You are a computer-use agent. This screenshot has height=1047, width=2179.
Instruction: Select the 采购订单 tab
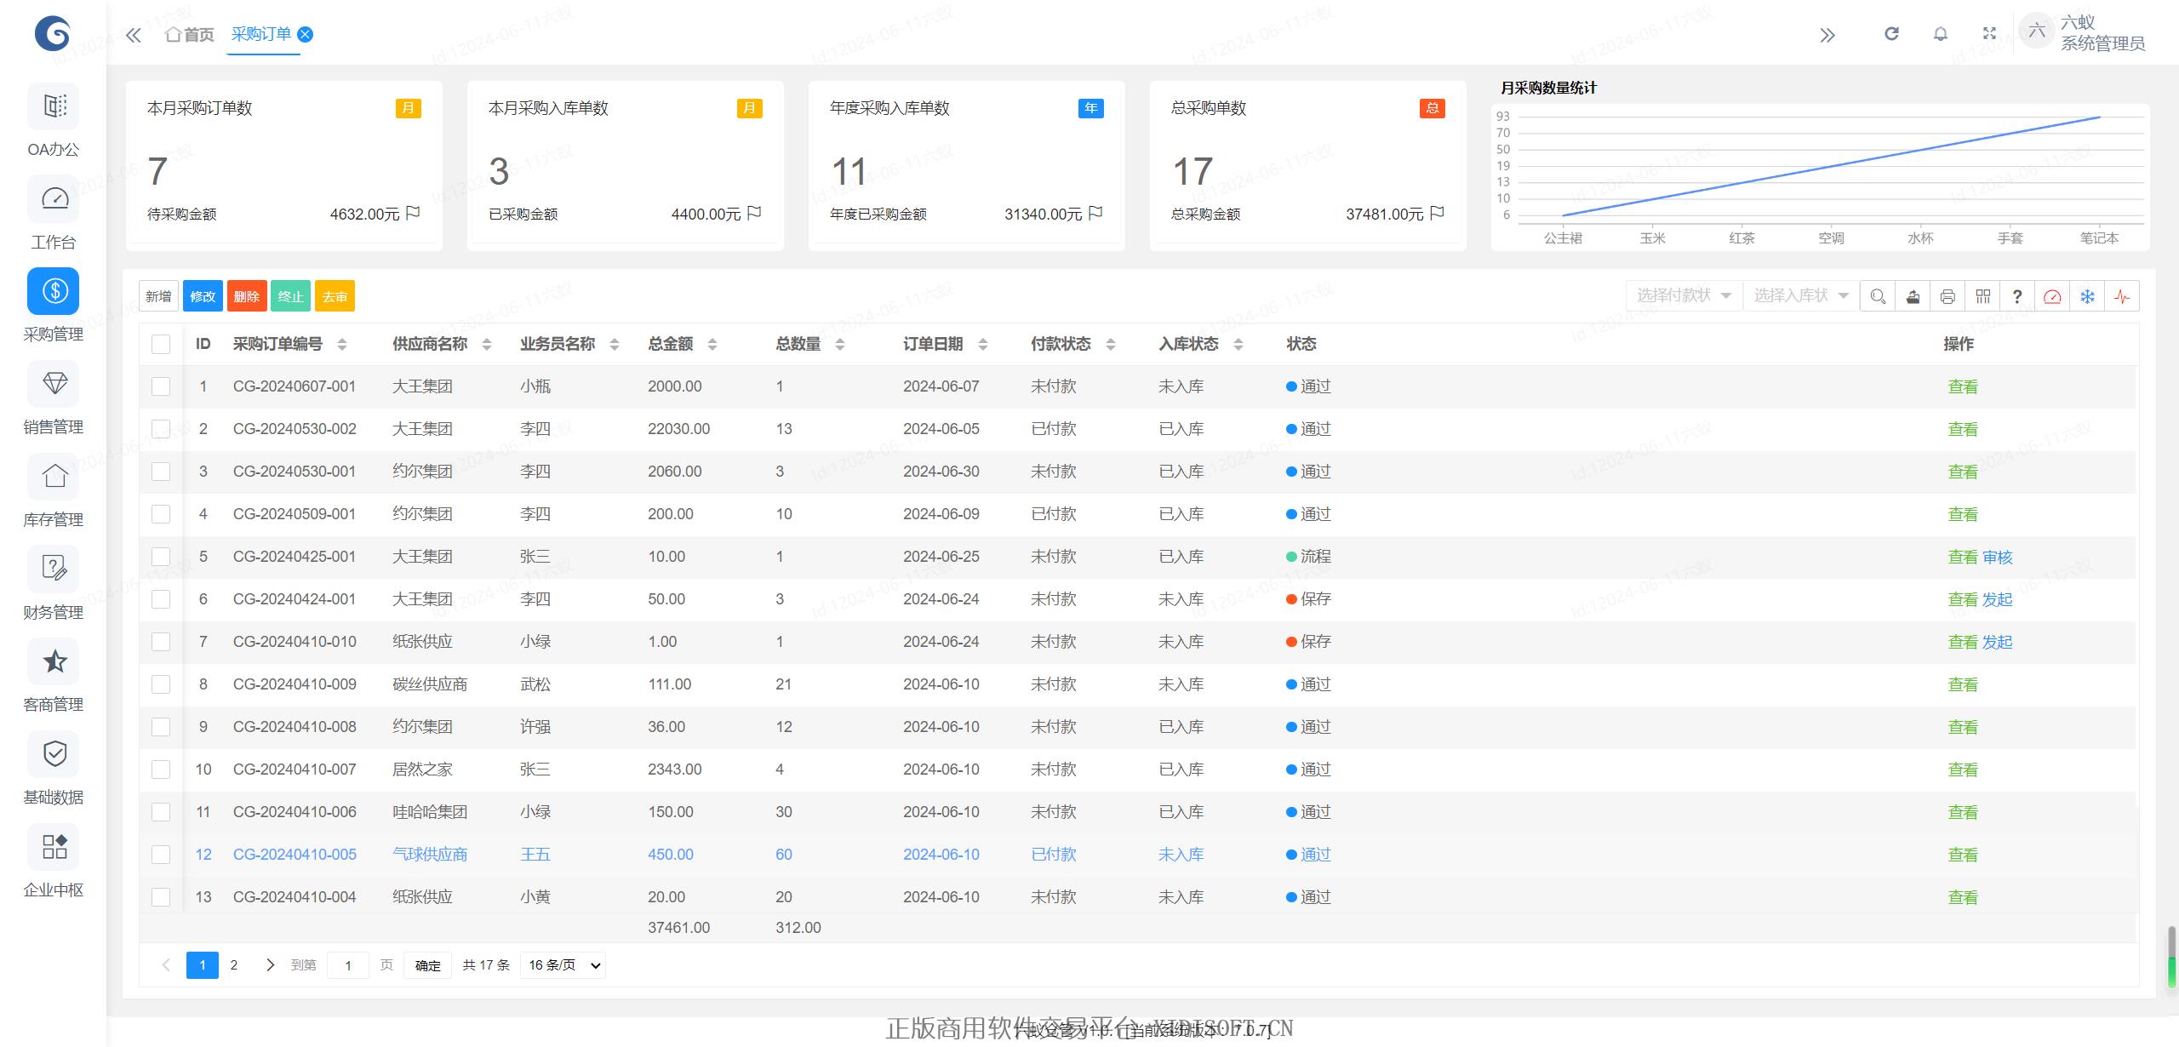click(x=261, y=34)
